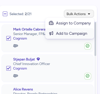Uncheck the Mark Ortelle Cabrera checkbox
This screenshot has width=100, height=94.
(9, 38)
